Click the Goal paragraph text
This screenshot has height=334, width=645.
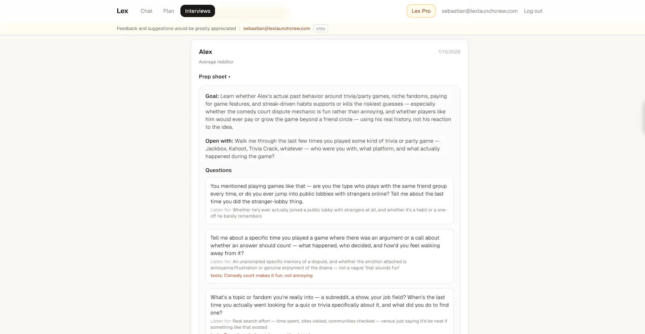tap(328, 111)
